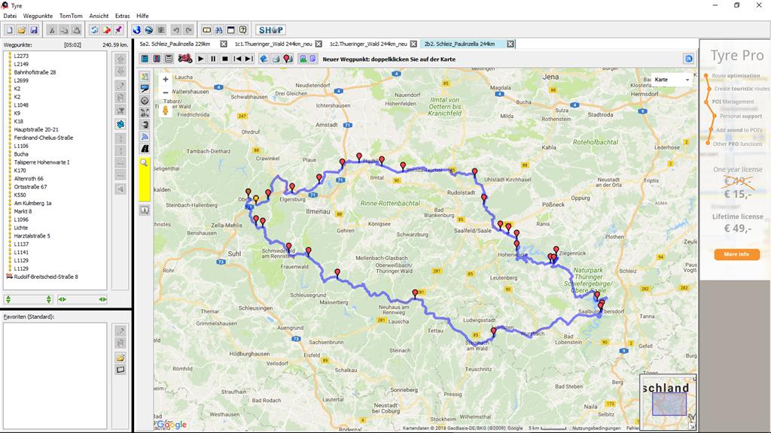Click the Ilmenau label on the map
The height and width of the screenshot is (433, 771).
(x=318, y=211)
